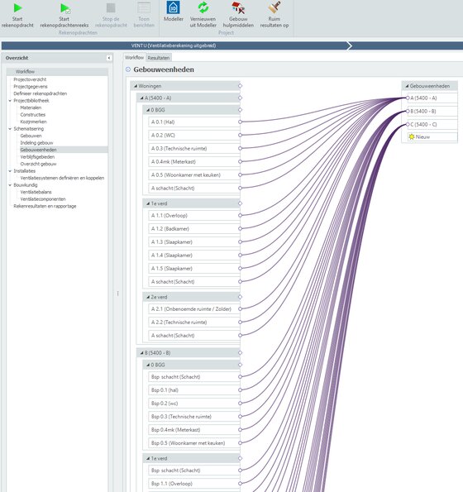This screenshot has width=463, height=492.
Task: Collapse Projectbibliotheek in the Overzicht tree
Action: [10, 101]
